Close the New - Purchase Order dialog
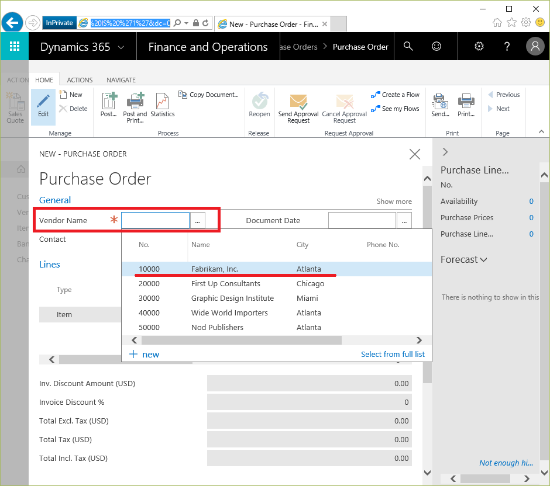550x486 pixels. click(x=415, y=154)
